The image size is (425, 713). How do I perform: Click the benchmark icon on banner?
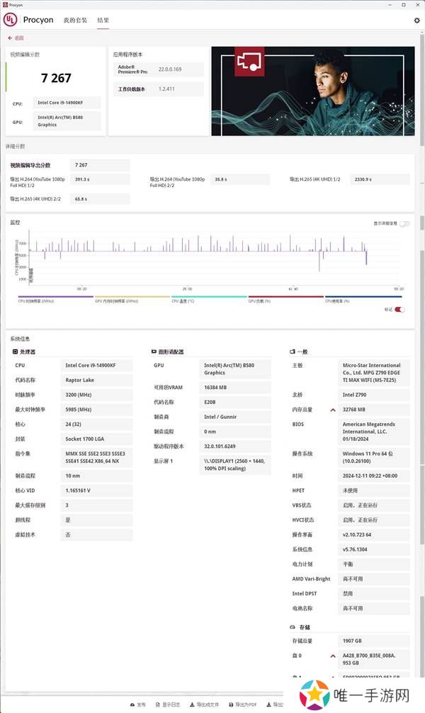tap(249, 61)
